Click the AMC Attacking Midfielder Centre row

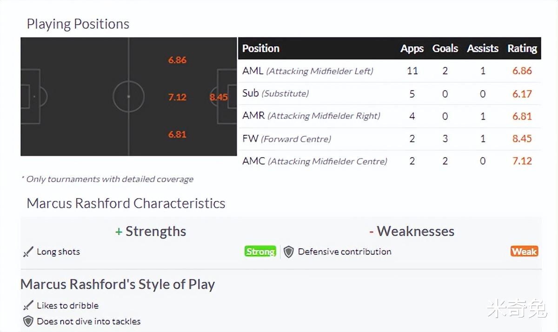[390, 161]
